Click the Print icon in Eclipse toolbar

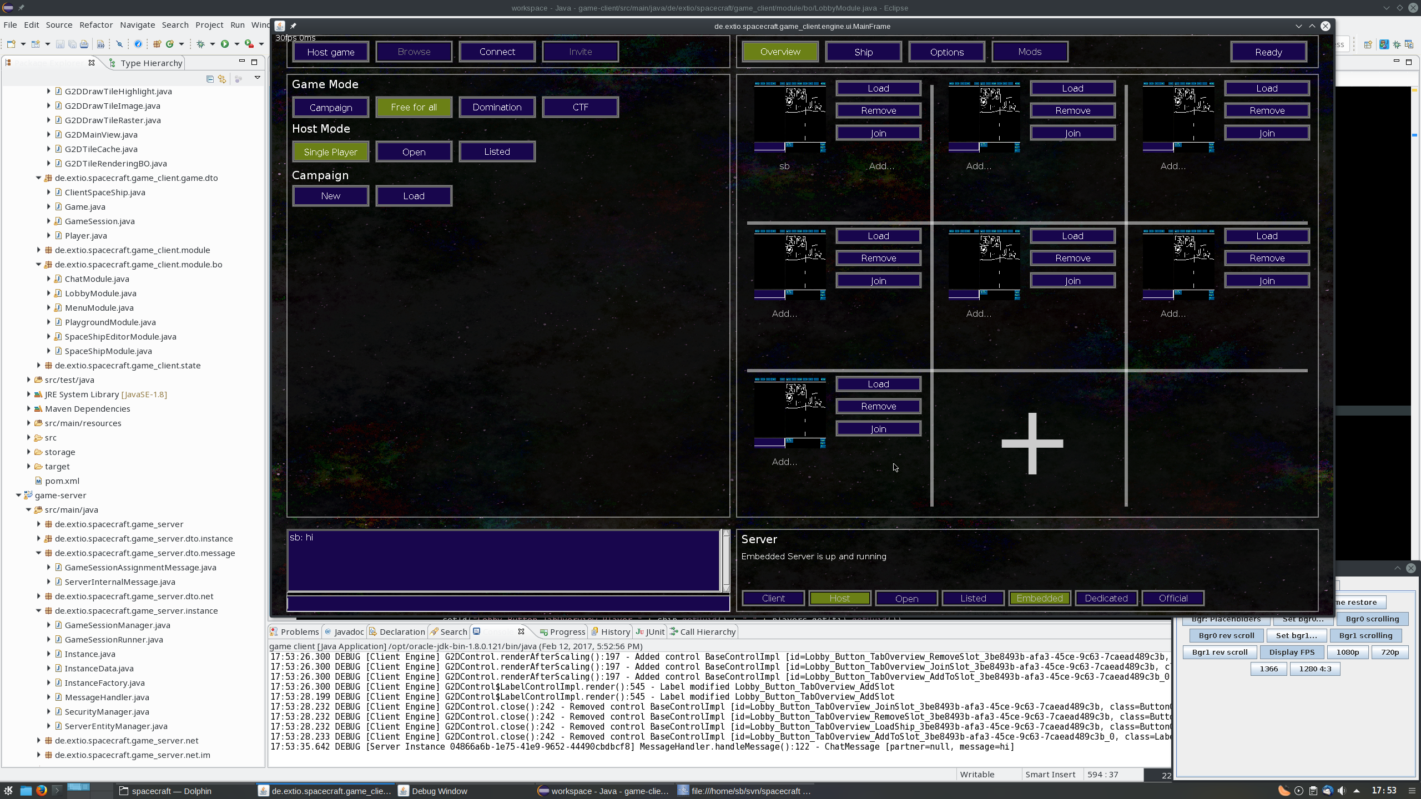click(x=84, y=44)
